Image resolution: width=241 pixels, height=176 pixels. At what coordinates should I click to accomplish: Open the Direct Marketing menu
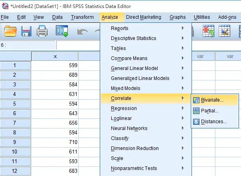pyautogui.click(x=144, y=17)
